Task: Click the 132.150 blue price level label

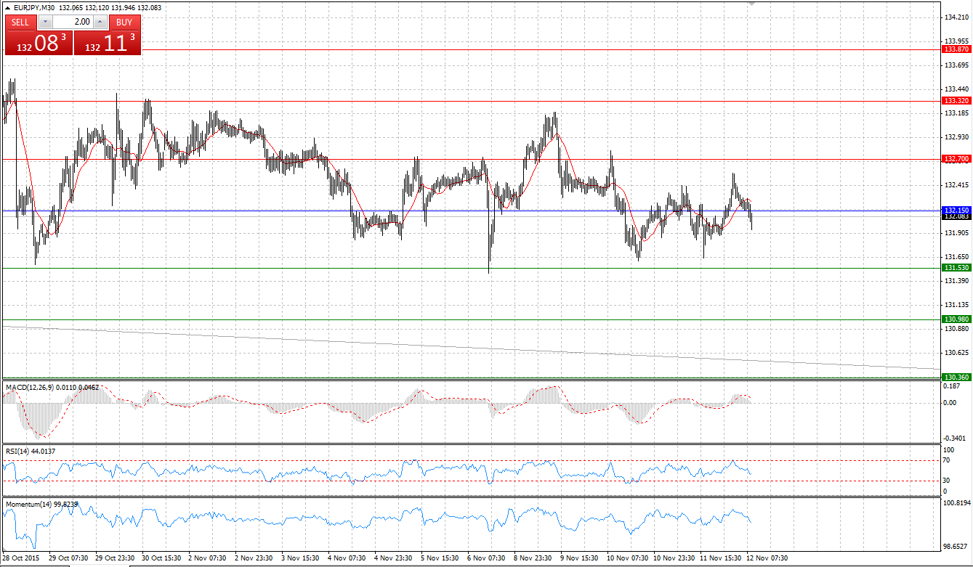Action: click(956, 210)
